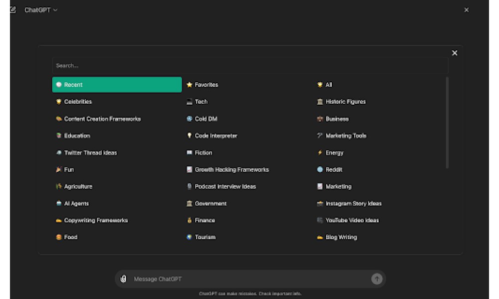
Task: Click the Fun party popper icon
Action: click(x=58, y=169)
